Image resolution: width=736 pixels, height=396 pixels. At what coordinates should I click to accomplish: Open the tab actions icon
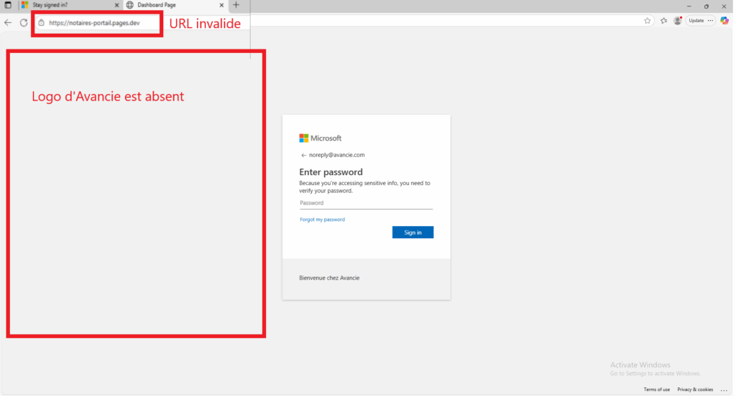tap(8, 5)
